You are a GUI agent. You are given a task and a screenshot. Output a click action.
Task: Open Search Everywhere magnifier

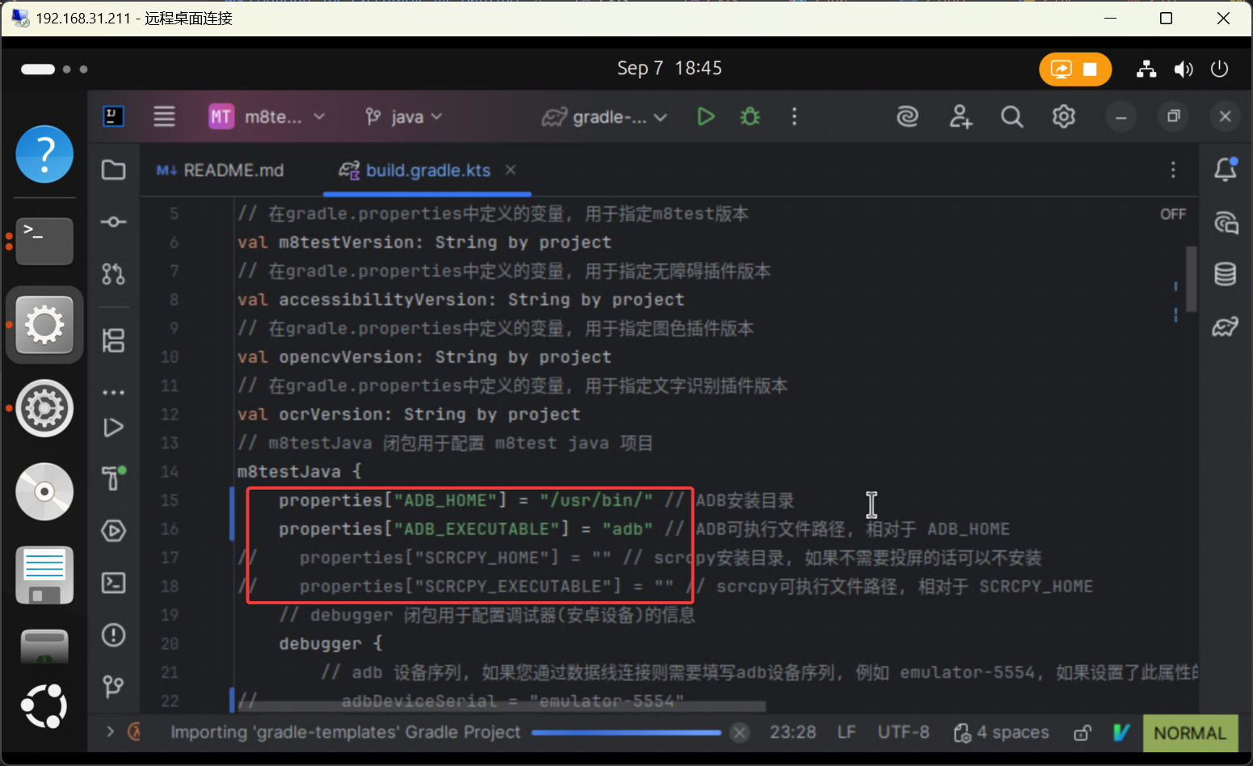[x=1011, y=117]
